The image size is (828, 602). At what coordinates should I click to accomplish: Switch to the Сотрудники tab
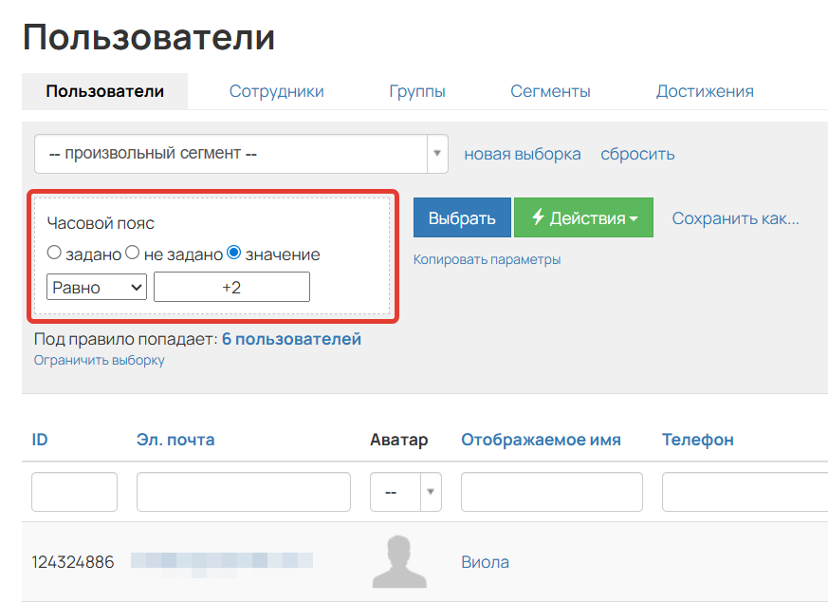[x=276, y=90]
